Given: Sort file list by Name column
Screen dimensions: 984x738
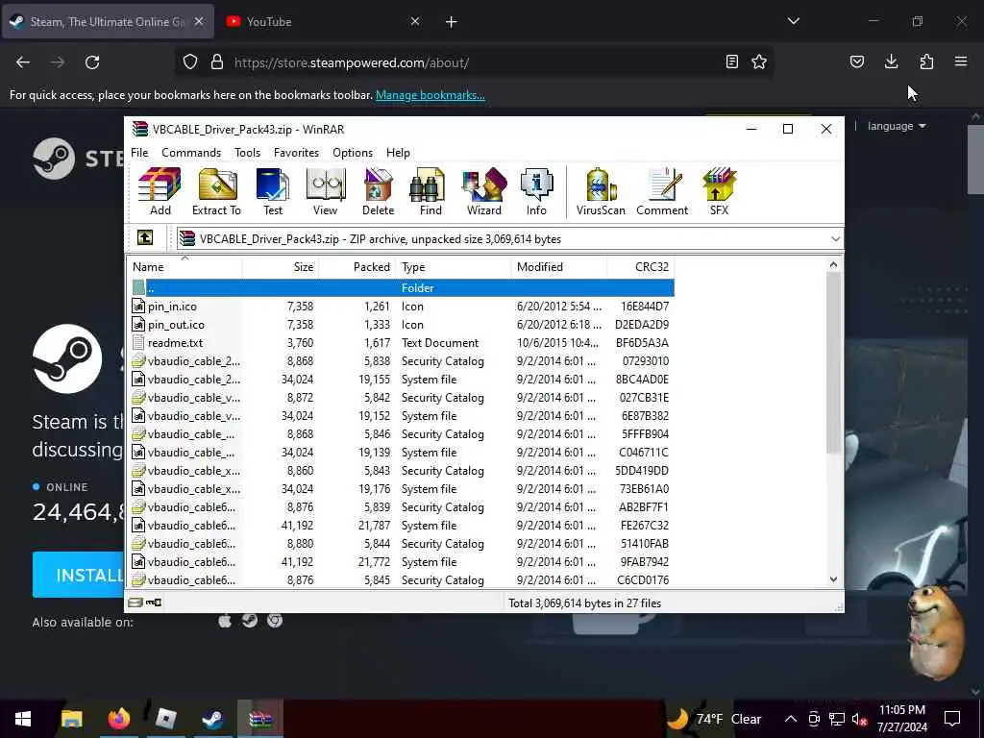Looking at the screenshot, I should tap(184, 267).
